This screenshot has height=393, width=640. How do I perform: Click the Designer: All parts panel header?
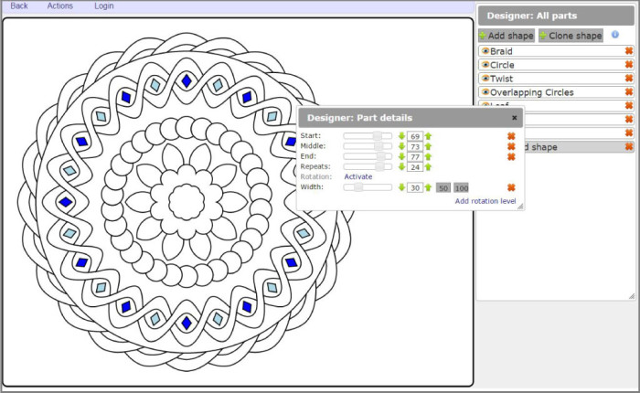click(x=556, y=16)
